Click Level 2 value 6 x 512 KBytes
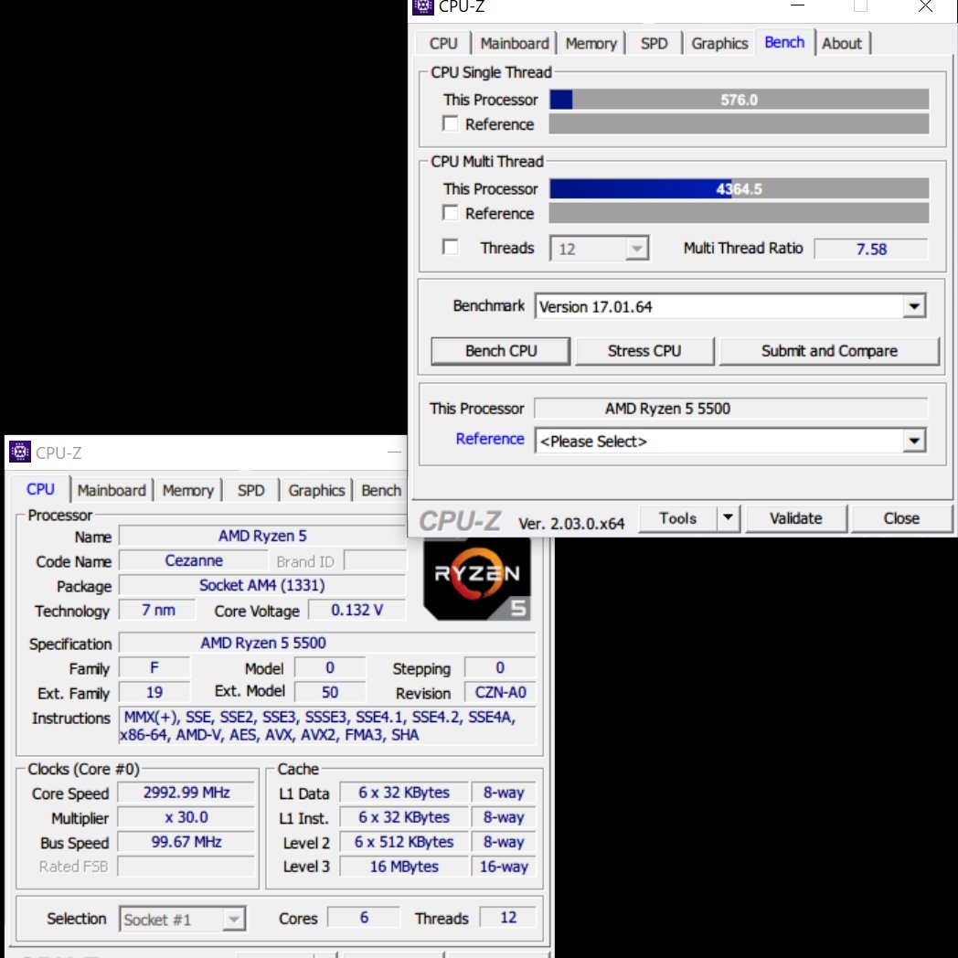 pos(404,842)
